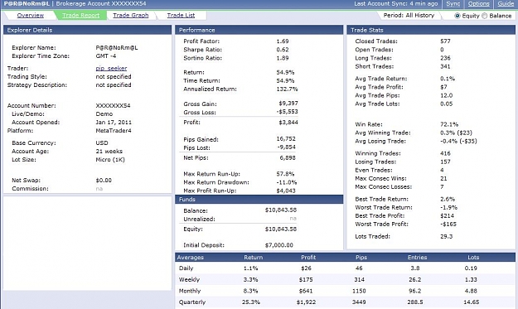Click Balance value $10,843.58
The image size is (518, 309).
click(x=281, y=210)
